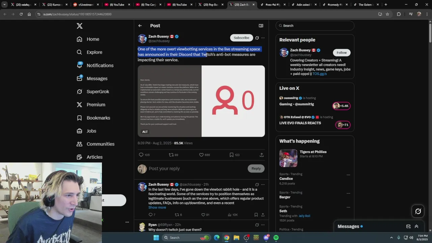Bookmark Zach's reply
The image size is (432, 243).
click(x=256, y=215)
